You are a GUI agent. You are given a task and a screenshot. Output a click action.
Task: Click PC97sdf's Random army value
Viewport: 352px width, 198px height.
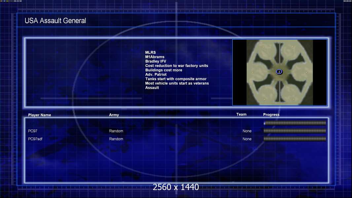tap(116, 139)
